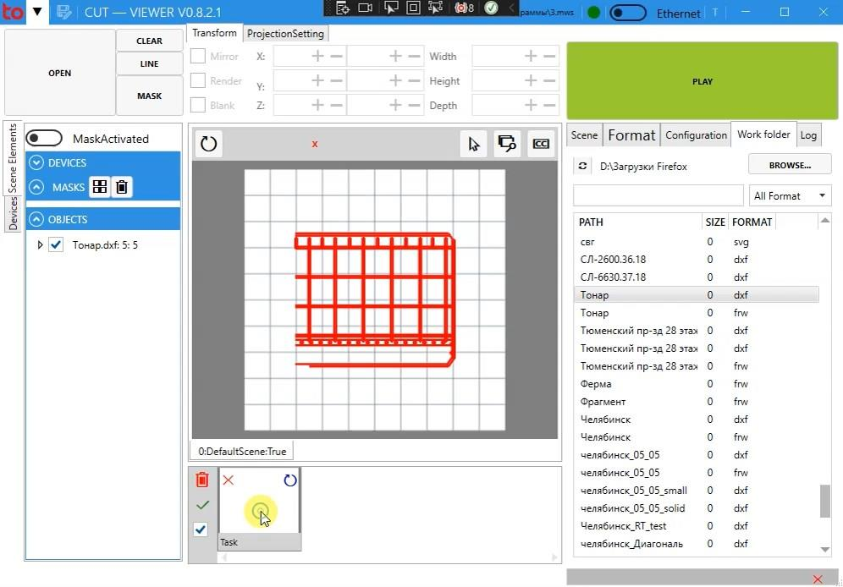
Task: Expand the Тонар.dxf tree item
Action: (40, 245)
